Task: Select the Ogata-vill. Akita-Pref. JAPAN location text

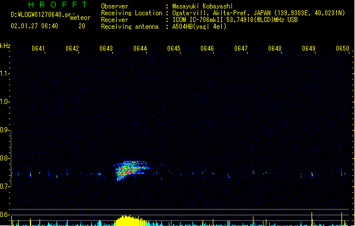Action: [x=258, y=13]
